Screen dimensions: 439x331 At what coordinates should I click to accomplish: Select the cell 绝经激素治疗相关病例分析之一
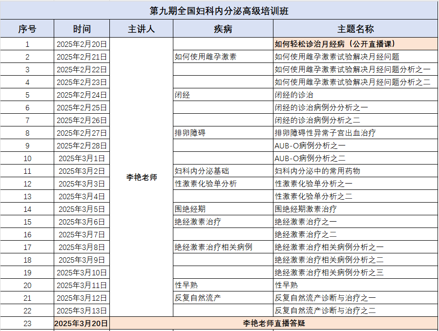[x=355, y=247]
